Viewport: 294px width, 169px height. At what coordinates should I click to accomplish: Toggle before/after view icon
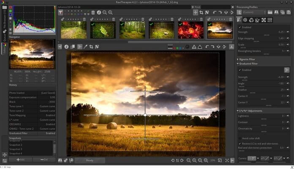72,47
